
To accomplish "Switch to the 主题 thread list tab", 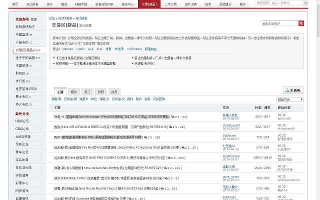I will (x=60, y=92).
